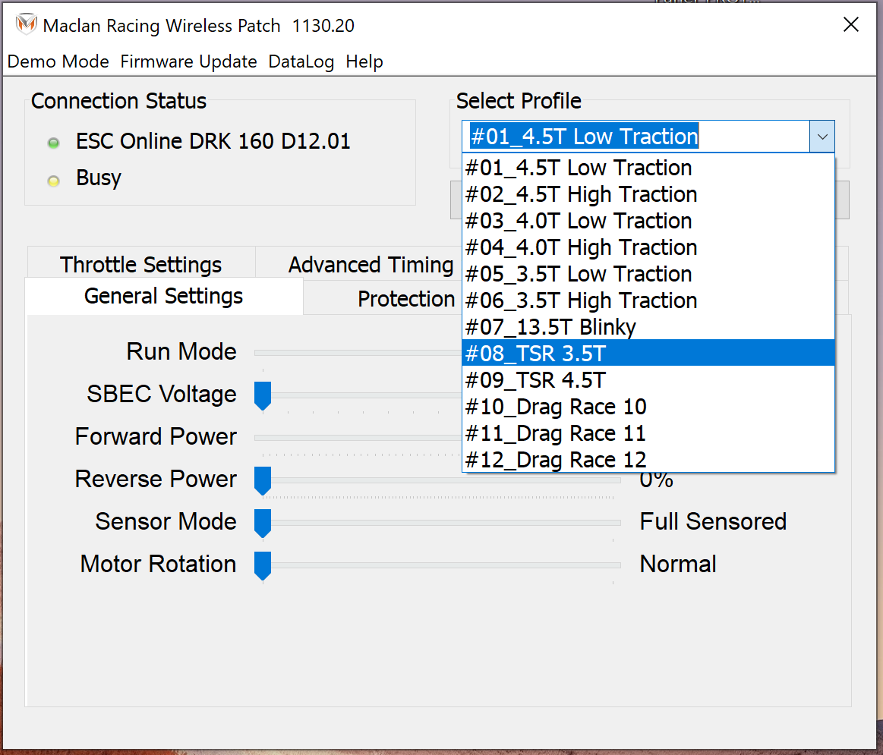The width and height of the screenshot is (883, 755).
Task: Click the SBEC Voltage label
Action: tap(162, 394)
